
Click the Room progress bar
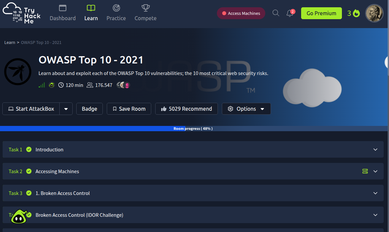(x=194, y=129)
